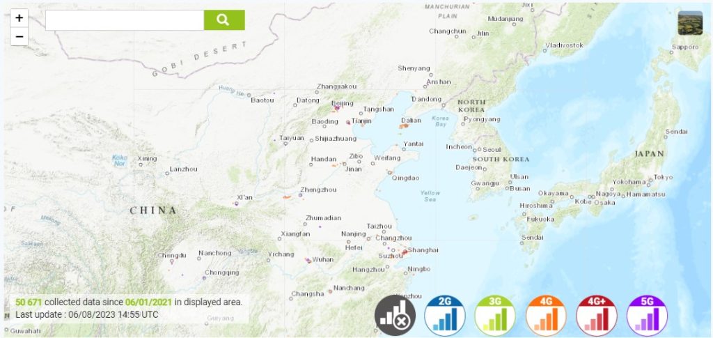Toggle the 4G coverage layer
Image resolution: width=713 pixels, height=338 pixels.
coord(546,315)
